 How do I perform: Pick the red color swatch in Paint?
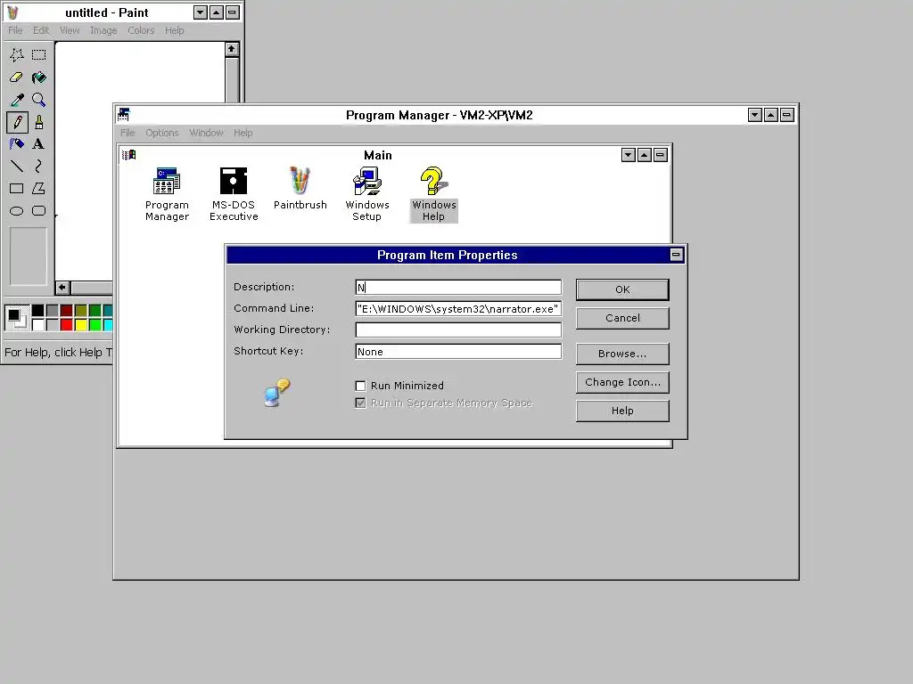pos(66,324)
